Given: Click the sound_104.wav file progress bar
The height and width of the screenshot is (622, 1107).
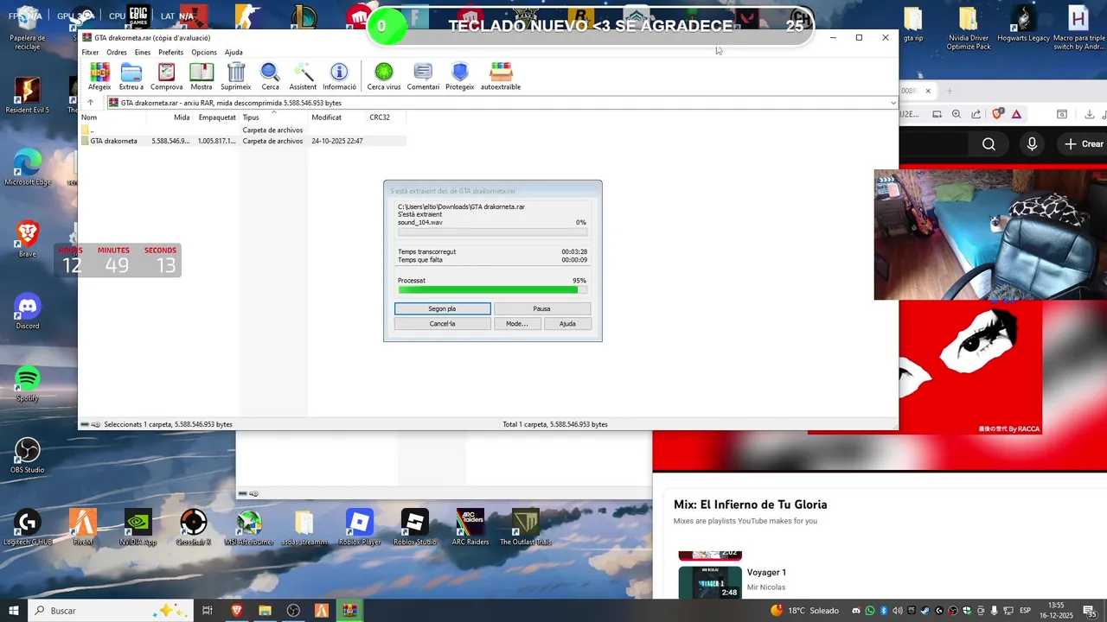Looking at the screenshot, I should click(492, 232).
